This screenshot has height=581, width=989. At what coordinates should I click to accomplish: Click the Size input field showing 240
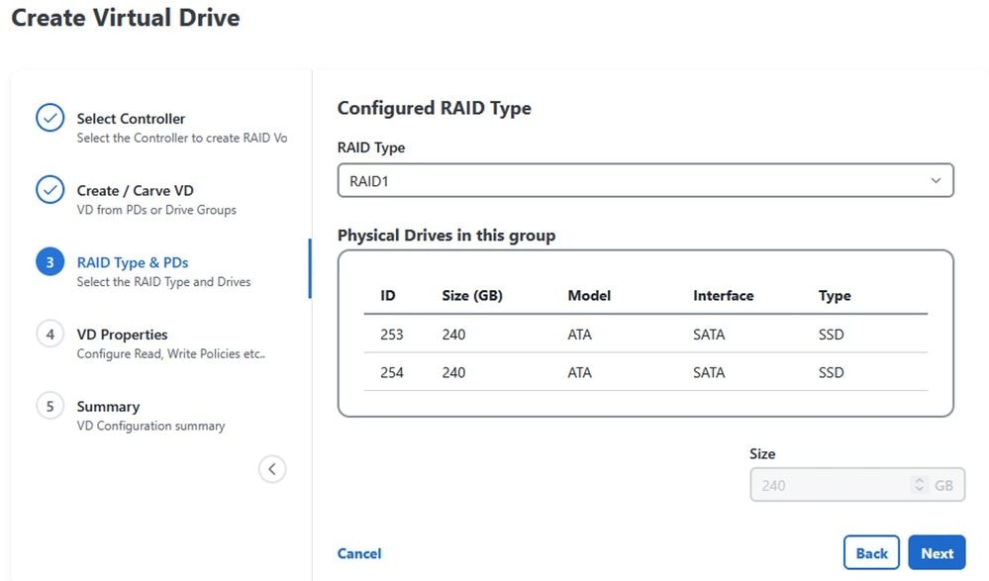click(857, 484)
